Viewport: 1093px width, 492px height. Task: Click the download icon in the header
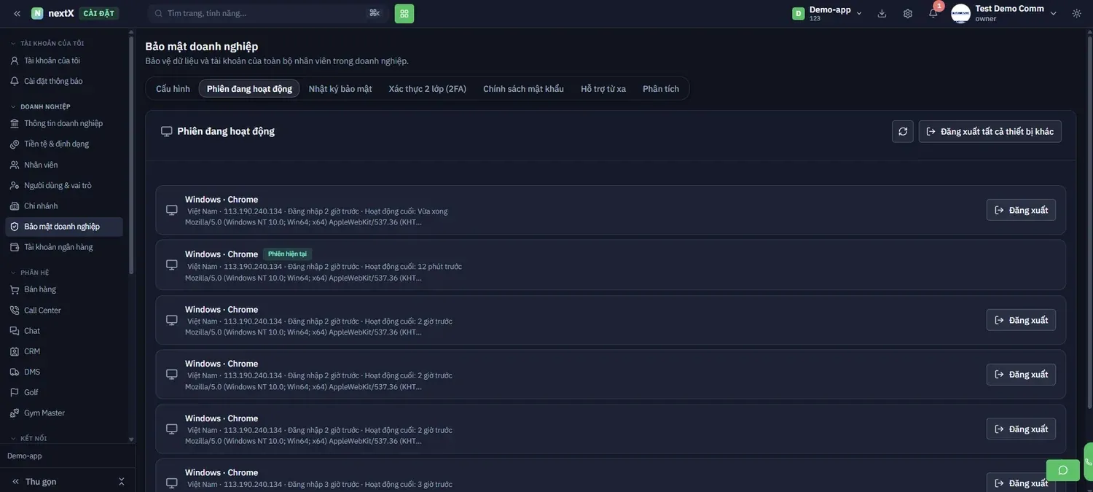point(882,13)
